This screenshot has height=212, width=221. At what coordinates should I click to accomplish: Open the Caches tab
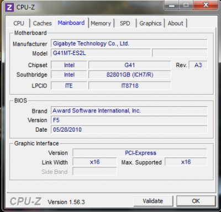point(42,23)
